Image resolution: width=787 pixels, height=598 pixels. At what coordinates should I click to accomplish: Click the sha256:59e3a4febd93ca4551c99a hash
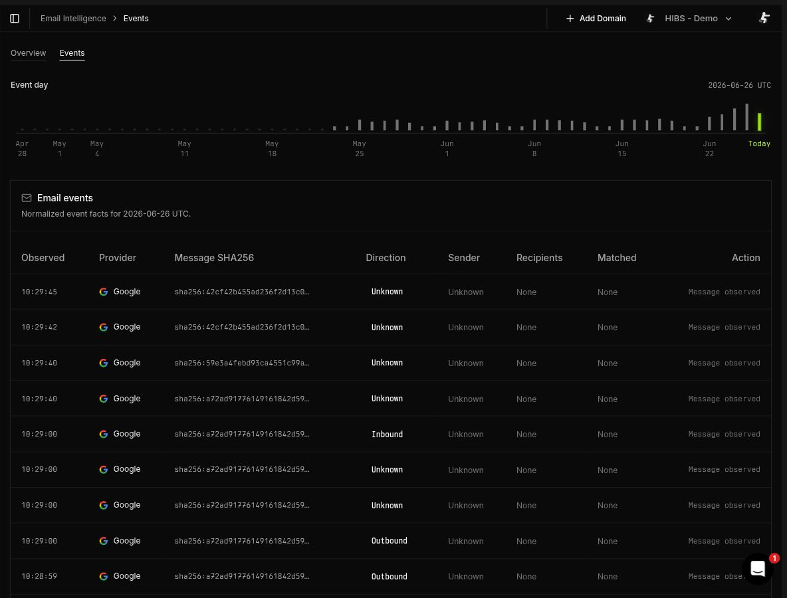click(x=242, y=363)
